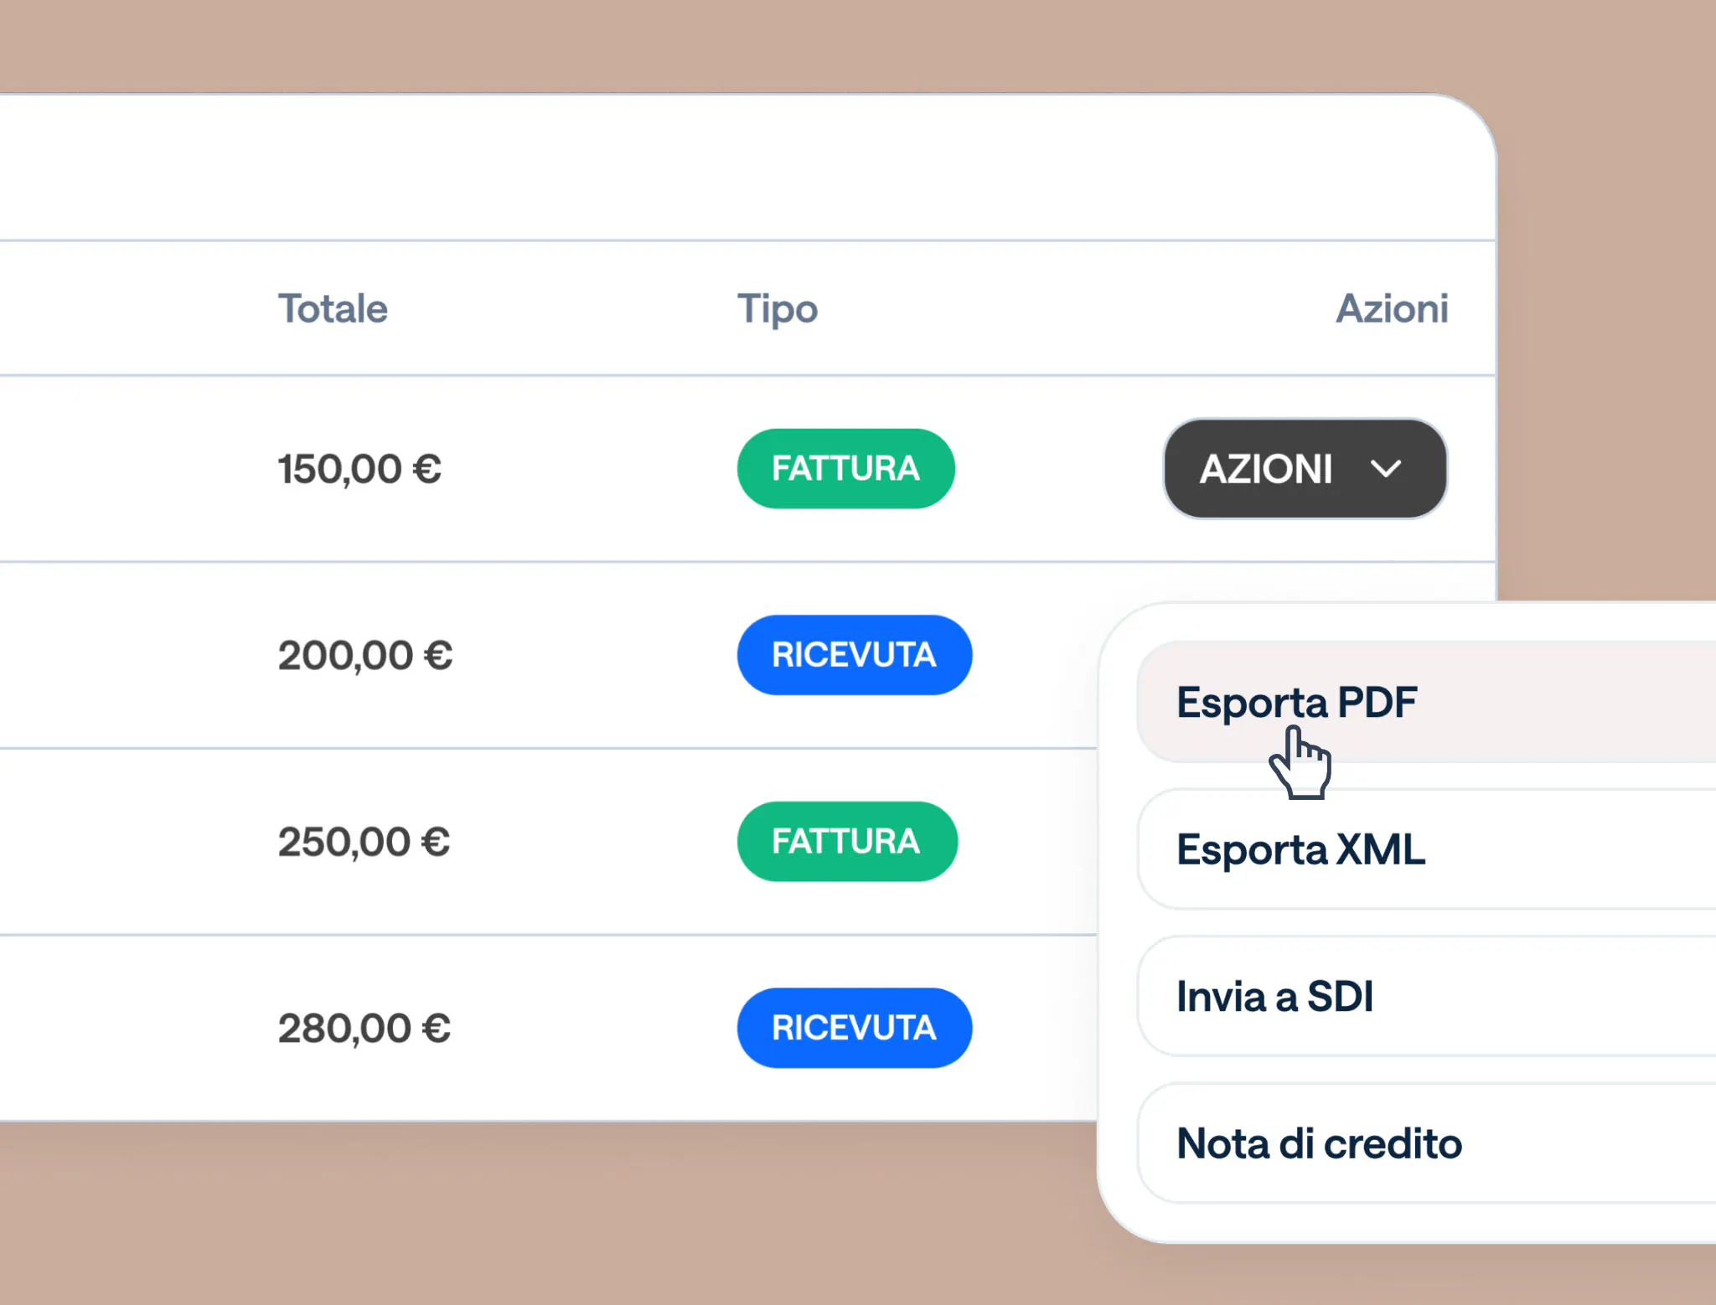Select the 150,00 € amount
The image size is (1716, 1305).
(359, 468)
